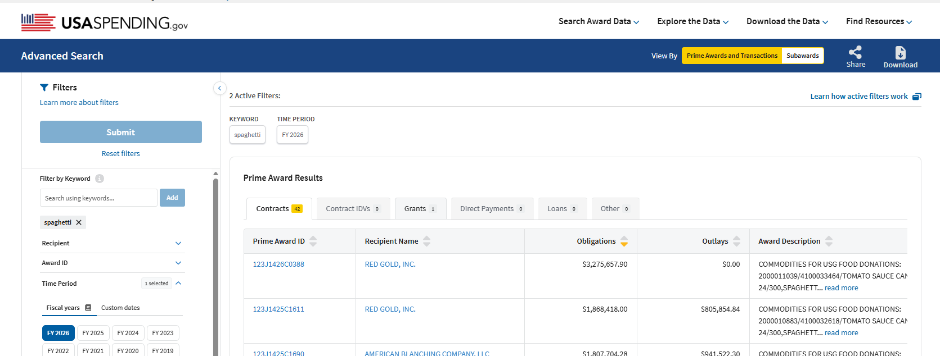Open the Find Resources menu

point(879,21)
